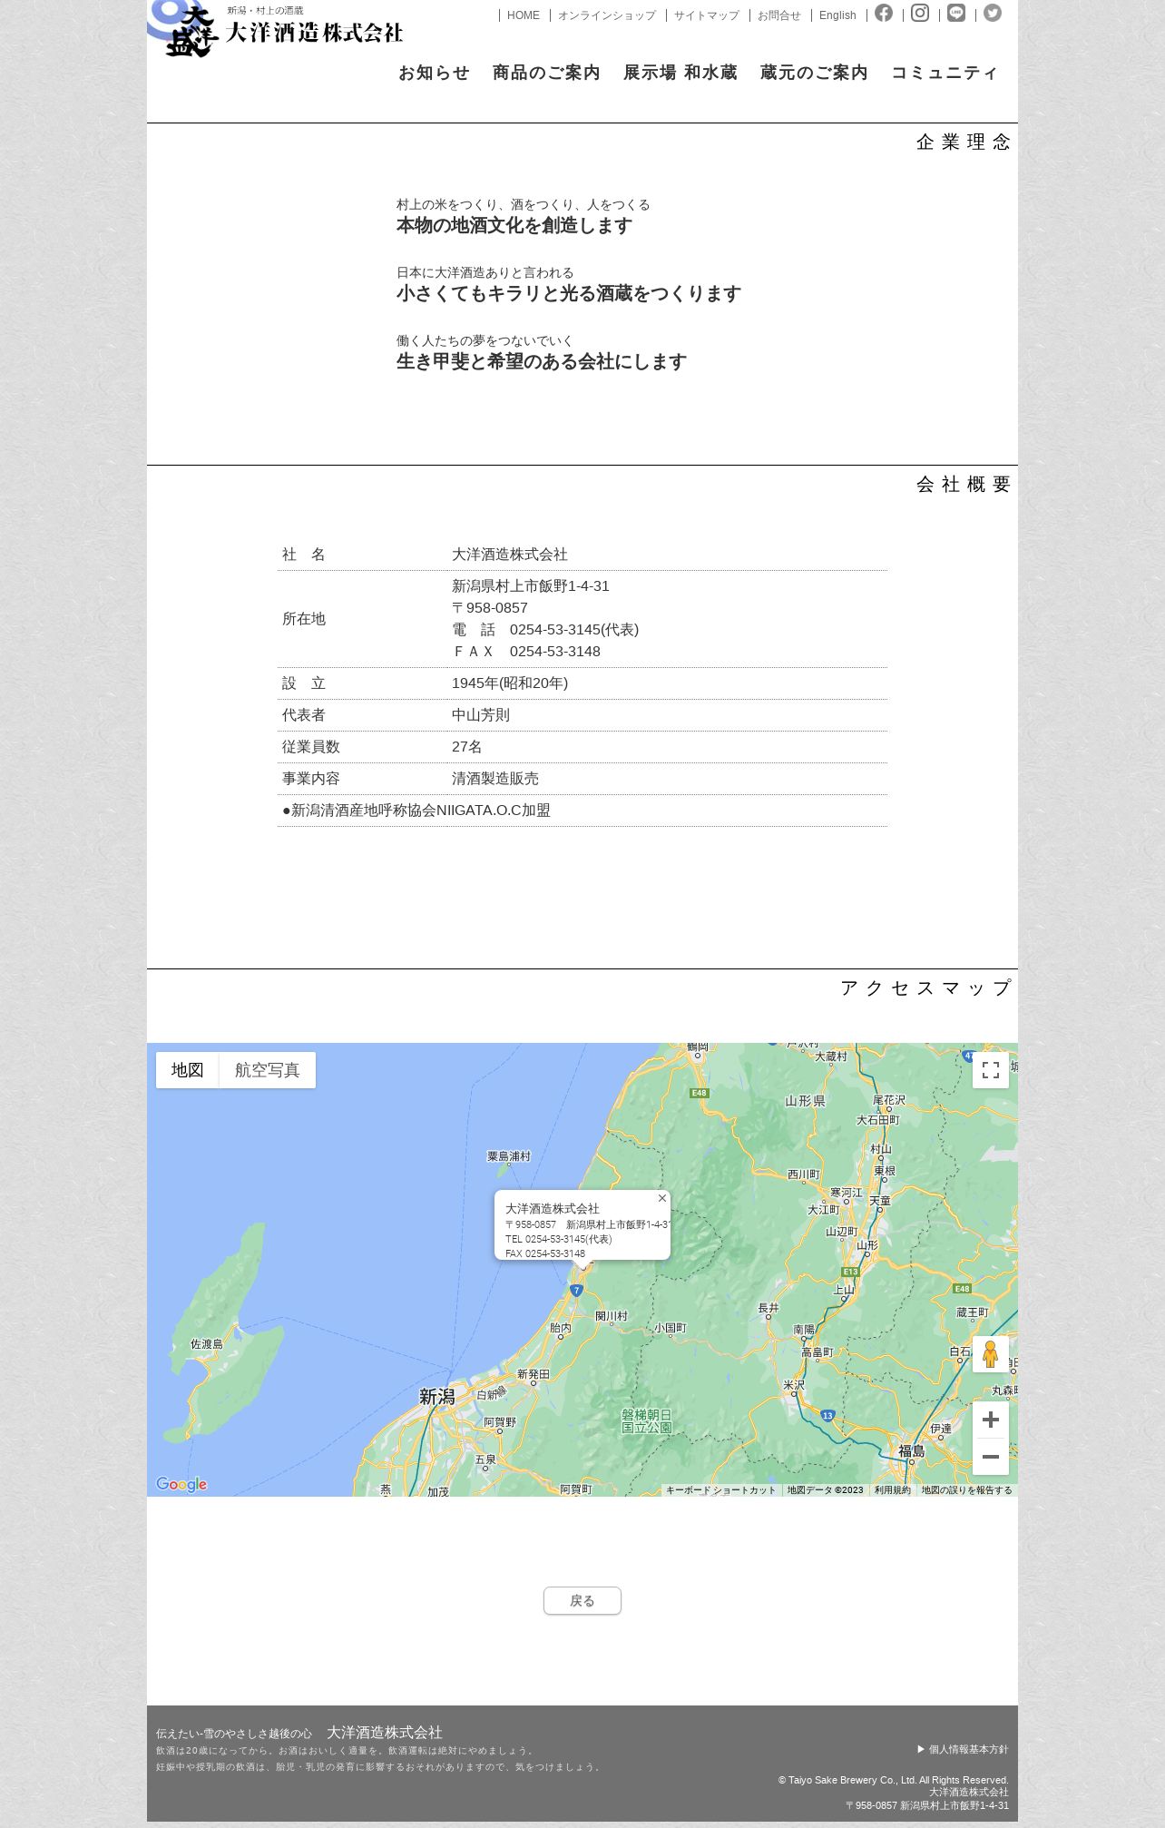
Task: Open the 個人情報基本方針 footer link
Action: pos(963,1749)
